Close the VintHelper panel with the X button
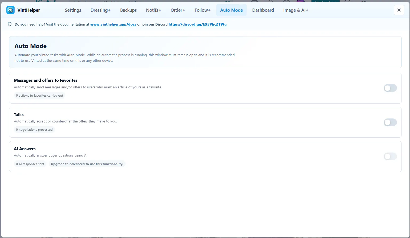The height and width of the screenshot is (238, 410). pos(399,10)
